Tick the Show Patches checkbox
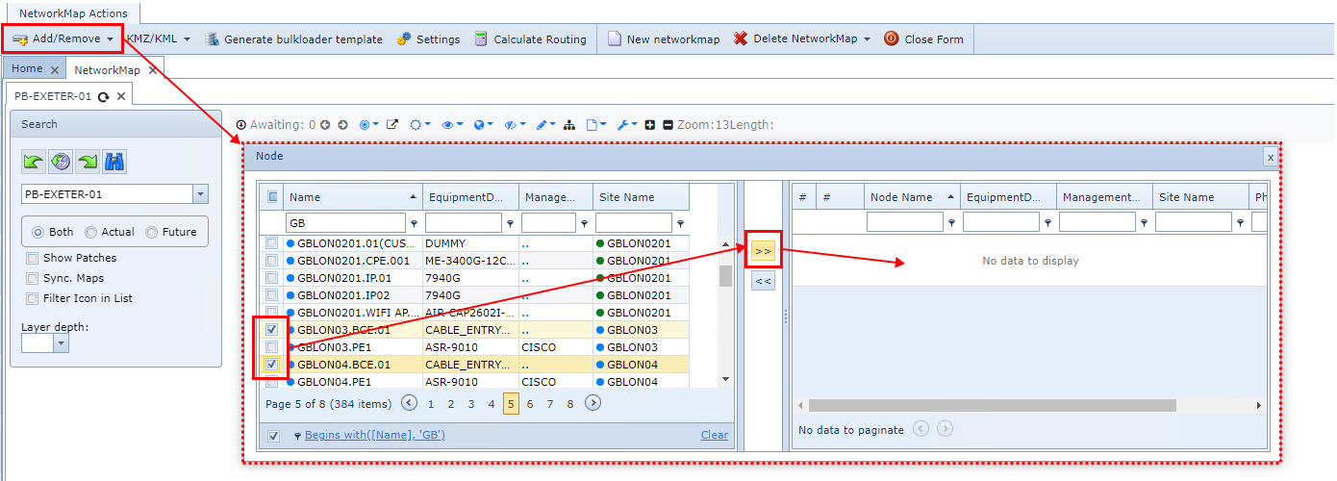 pos(33,258)
